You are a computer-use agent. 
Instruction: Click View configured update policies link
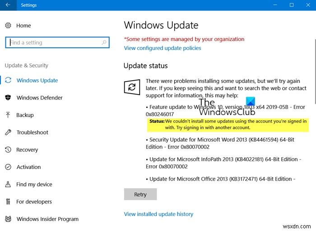163,48
